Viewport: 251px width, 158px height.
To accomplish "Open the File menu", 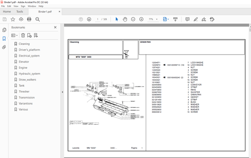I will [3, 6].
